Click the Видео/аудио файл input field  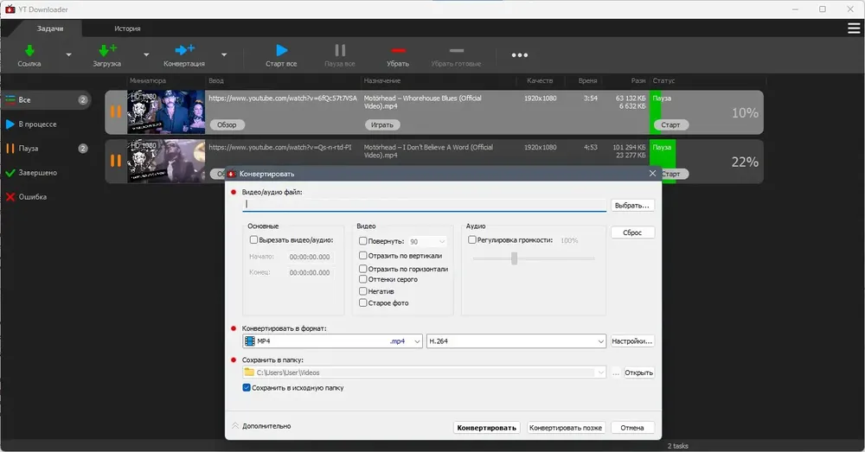424,205
